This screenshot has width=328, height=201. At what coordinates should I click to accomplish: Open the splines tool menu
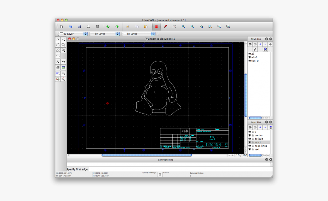(x=63, y=50)
